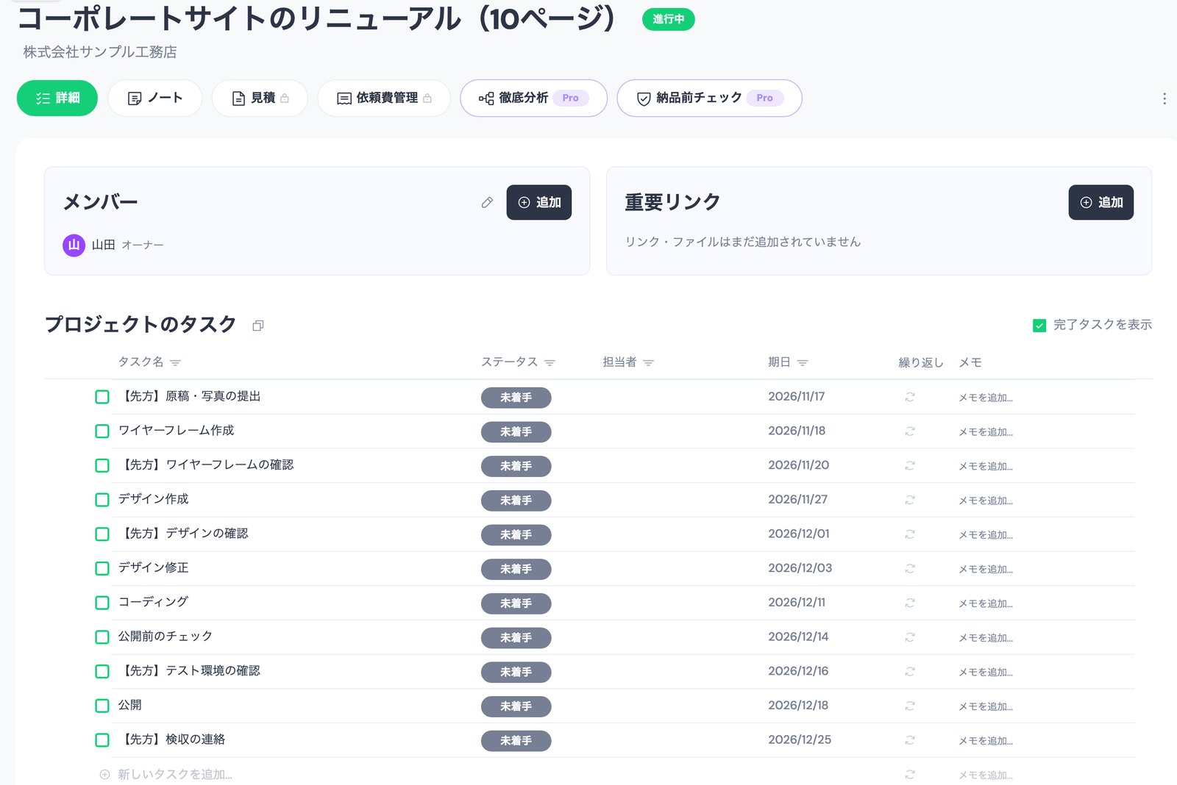Click メモを追加 field for コーディング row

(986, 603)
